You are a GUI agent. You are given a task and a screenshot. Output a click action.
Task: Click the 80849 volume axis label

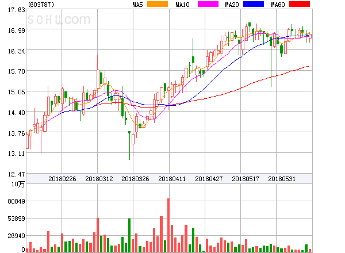(17, 201)
